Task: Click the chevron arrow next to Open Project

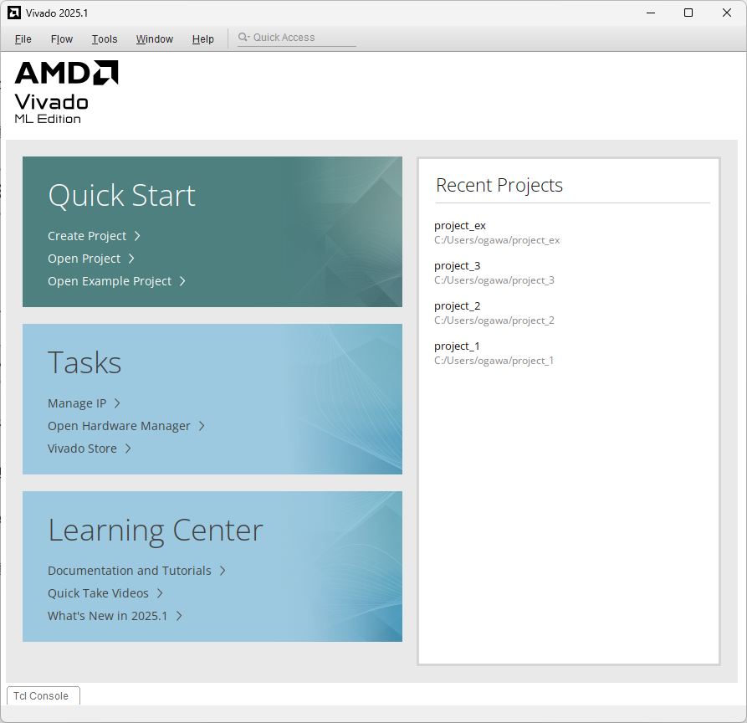Action: (131, 259)
